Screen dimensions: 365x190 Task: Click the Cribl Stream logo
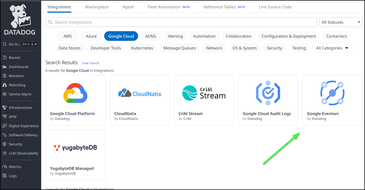(204, 93)
